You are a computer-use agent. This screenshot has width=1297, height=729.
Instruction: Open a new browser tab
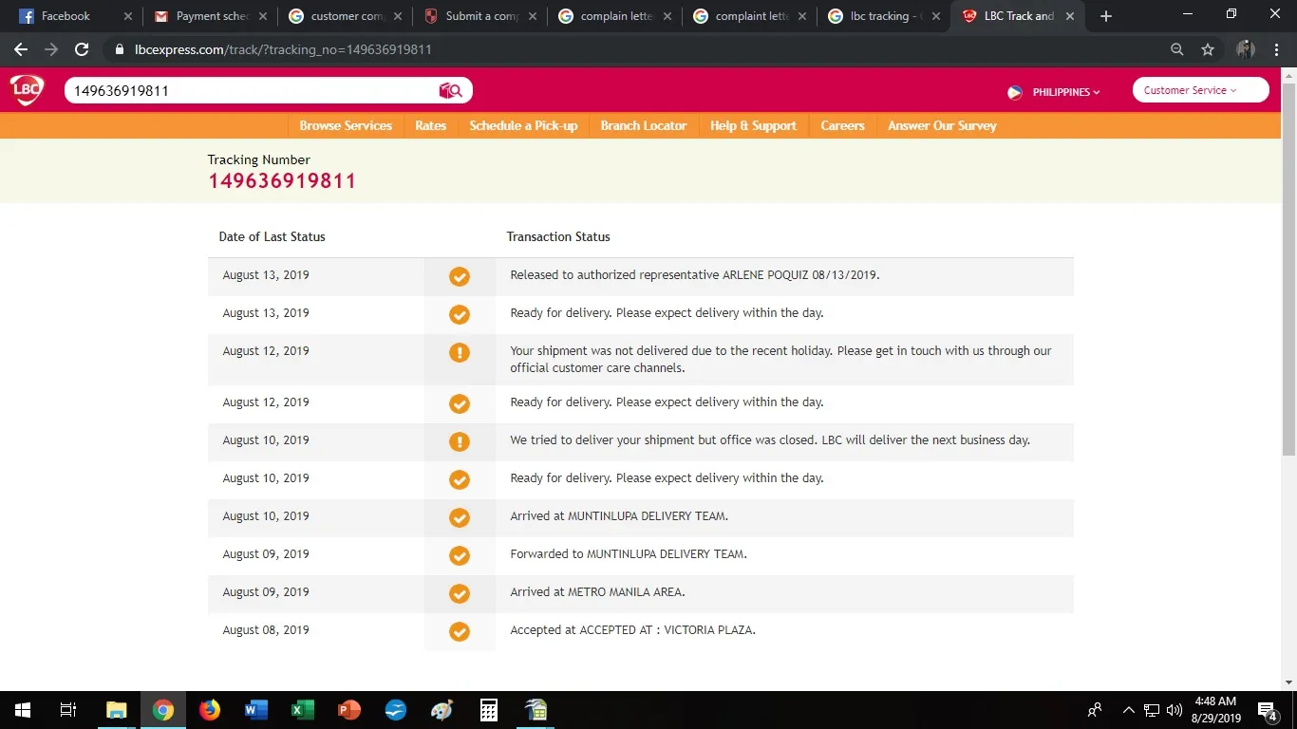coord(1105,16)
